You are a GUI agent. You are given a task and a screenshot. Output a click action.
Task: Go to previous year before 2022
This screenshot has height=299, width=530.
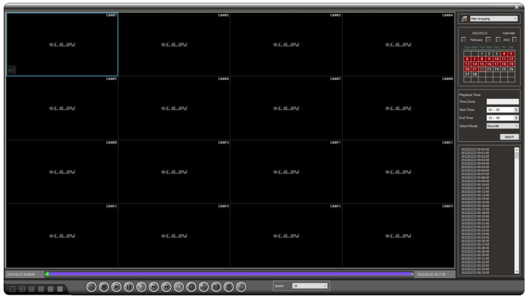pyautogui.click(x=498, y=40)
